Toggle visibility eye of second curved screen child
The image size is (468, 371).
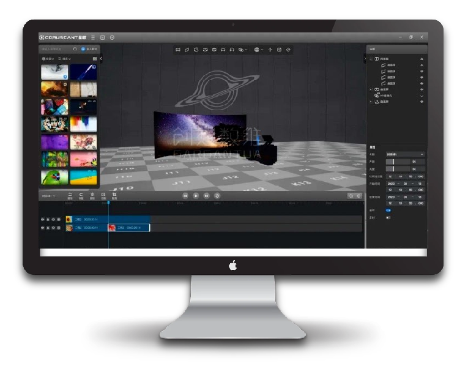[422, 71]
